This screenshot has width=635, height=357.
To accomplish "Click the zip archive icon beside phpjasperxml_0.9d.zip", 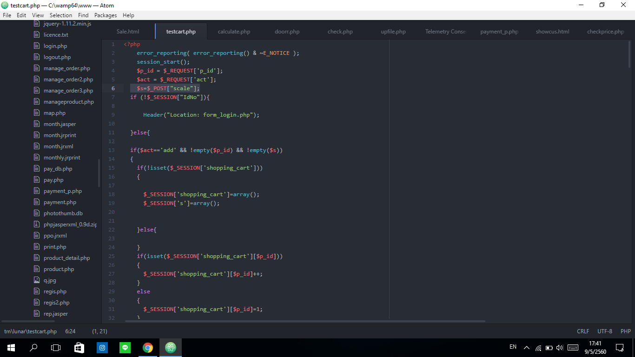I will (37, 225).
